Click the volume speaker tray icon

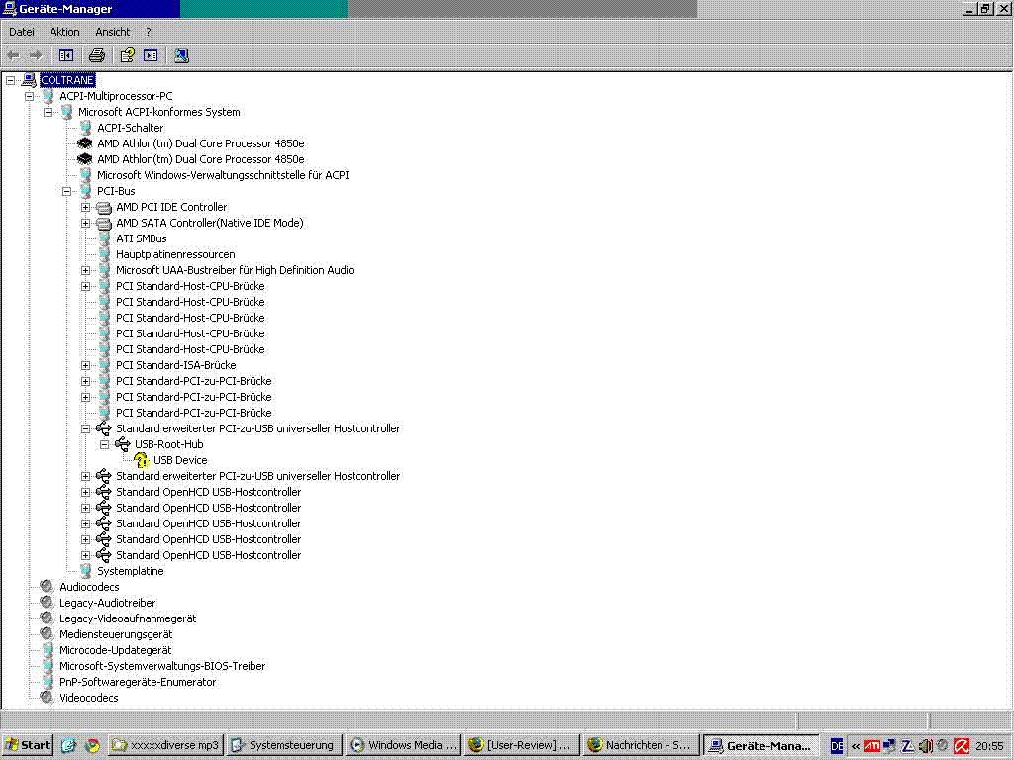925,746
